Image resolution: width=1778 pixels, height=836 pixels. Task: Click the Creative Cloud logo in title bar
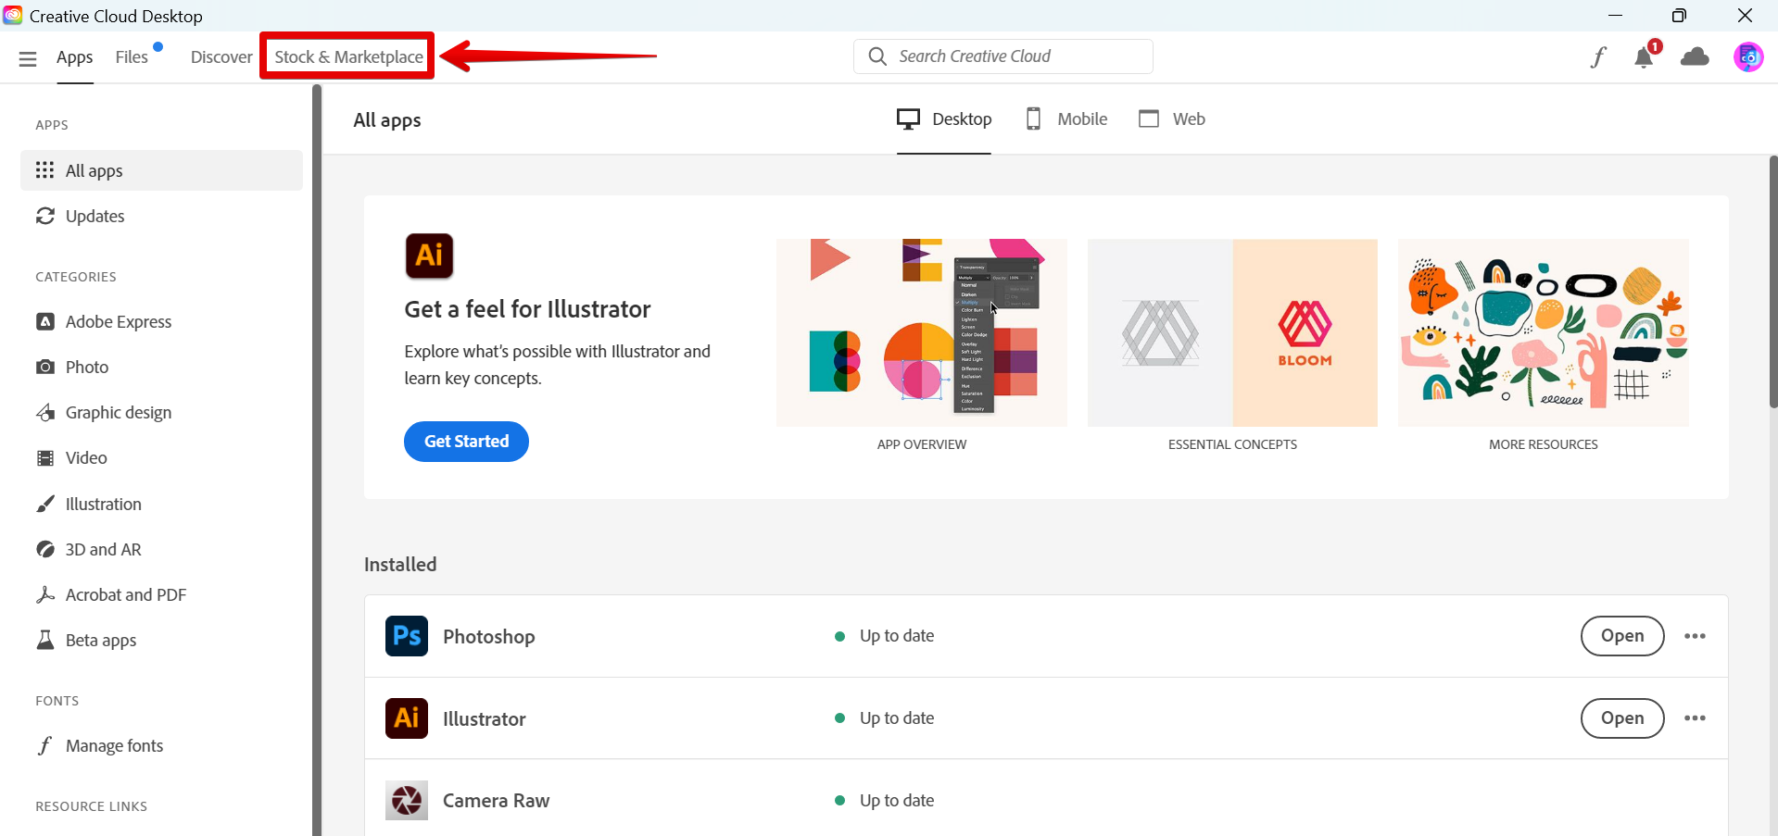click(13, 16)
